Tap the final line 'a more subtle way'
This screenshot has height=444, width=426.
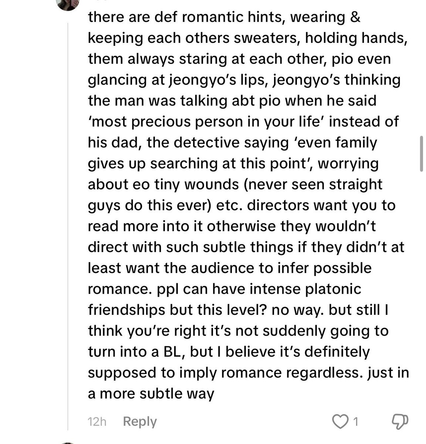pos(151,394)
